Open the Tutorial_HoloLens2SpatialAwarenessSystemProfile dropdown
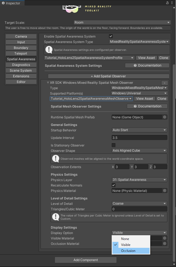Viewport: 176px width, 267px height. (x=89, y=58)
